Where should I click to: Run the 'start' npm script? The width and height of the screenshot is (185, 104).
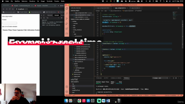click(x=74, y=86)
